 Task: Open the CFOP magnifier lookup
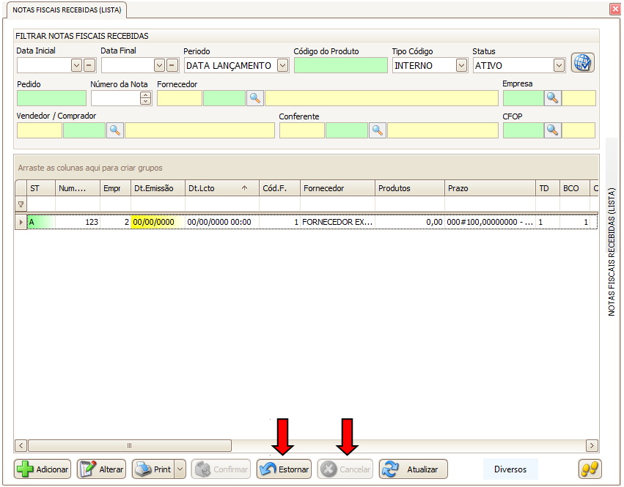click(552, 130)
